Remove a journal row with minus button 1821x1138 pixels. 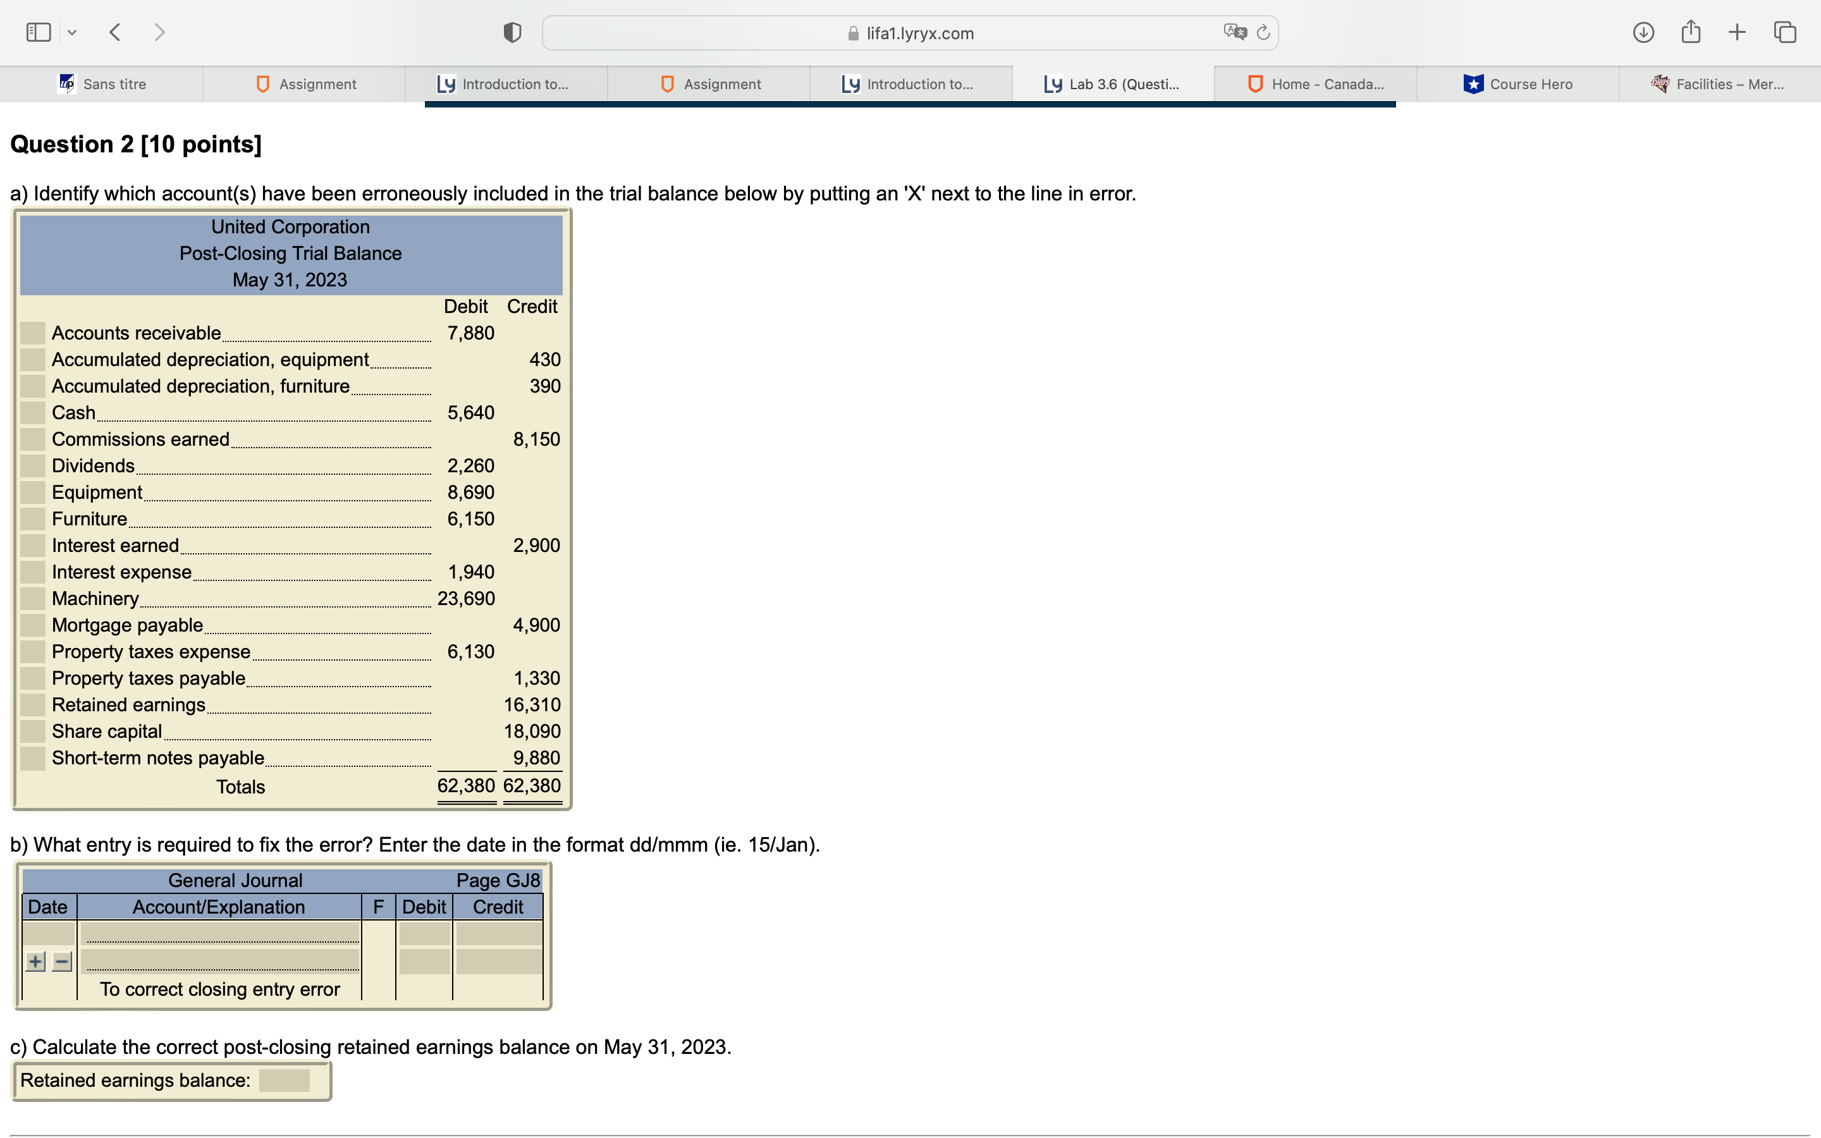[x=63, y=961]
